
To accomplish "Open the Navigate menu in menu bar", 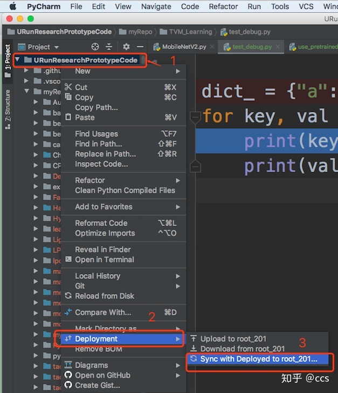I will pyautogui.click(x=156, y=6).
